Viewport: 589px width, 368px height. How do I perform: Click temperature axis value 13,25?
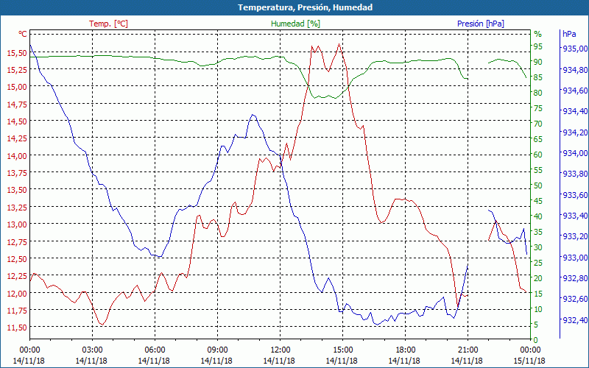(17, 208)
